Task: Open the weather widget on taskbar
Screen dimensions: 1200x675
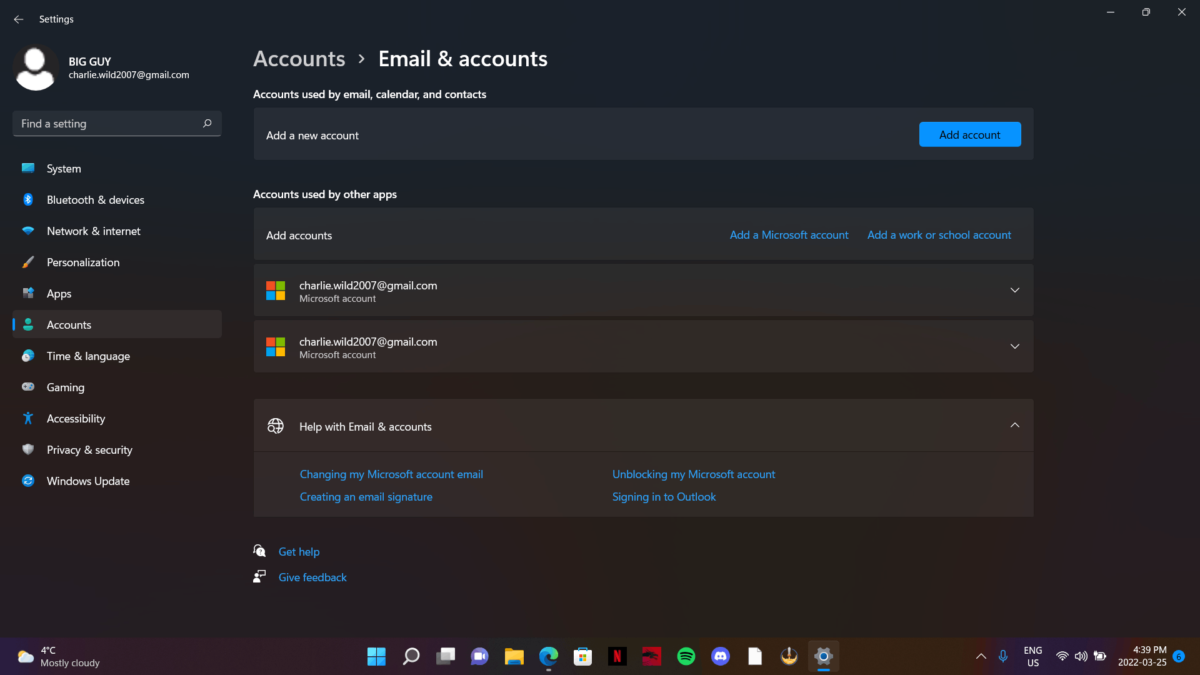Action: tap(59, 656)
